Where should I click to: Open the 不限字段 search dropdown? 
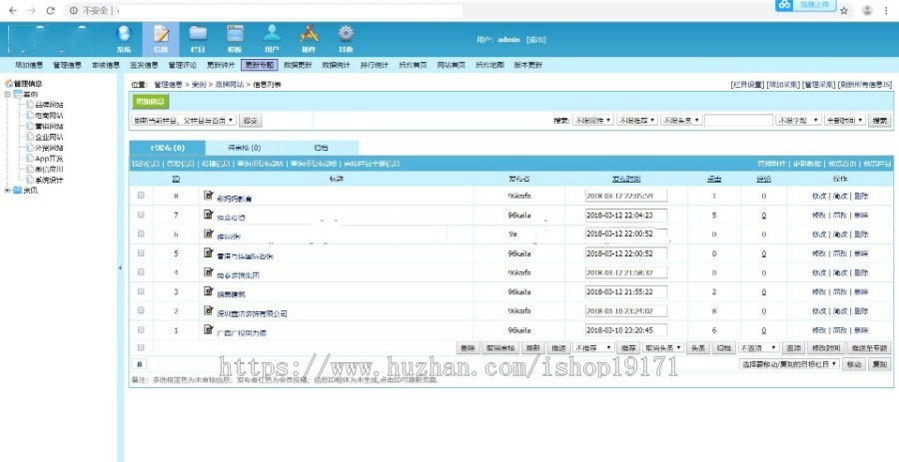click(799, 120)
